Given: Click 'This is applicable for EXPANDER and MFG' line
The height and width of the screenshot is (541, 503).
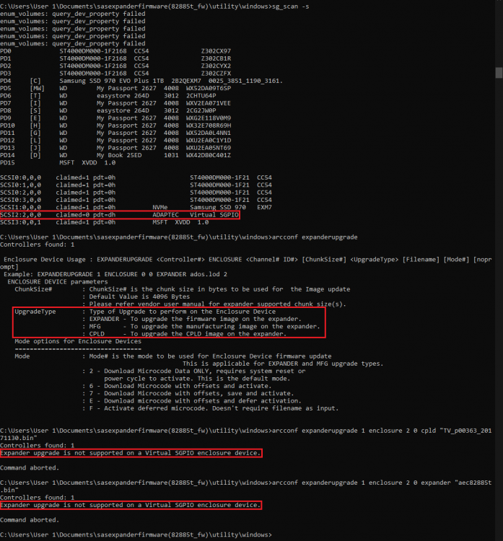Looking at the screenshot, I should coord(283,364).
